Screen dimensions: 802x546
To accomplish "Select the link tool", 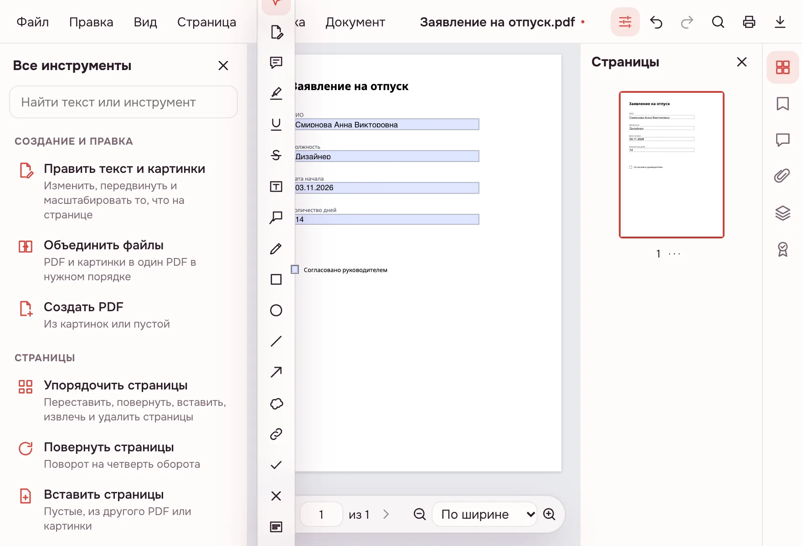I will click(276, 434).
